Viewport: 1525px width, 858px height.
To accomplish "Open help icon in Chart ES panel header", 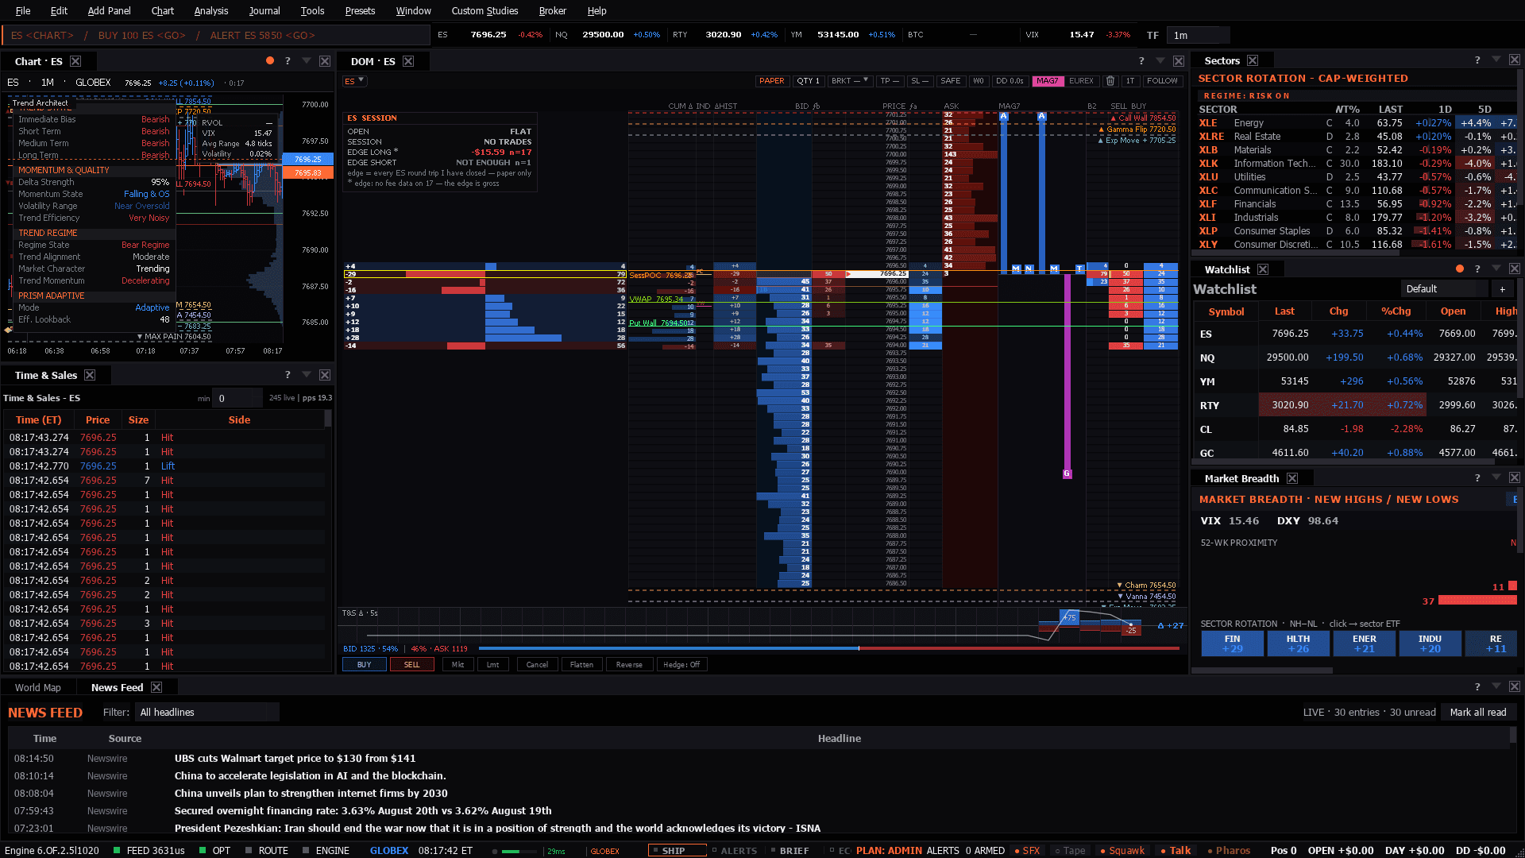I will coord(288,61).
